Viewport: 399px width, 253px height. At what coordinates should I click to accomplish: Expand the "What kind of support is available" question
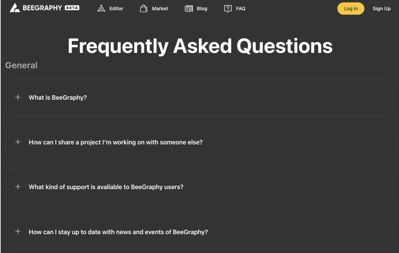(106, 187)
